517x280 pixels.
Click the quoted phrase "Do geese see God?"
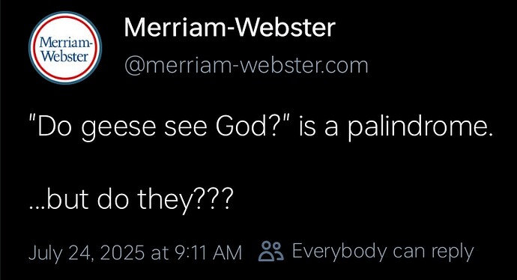point(160,127)
